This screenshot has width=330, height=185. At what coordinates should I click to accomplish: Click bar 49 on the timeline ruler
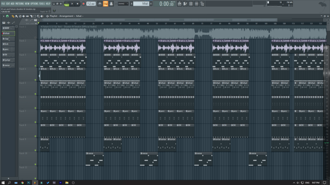coord(148,24)
